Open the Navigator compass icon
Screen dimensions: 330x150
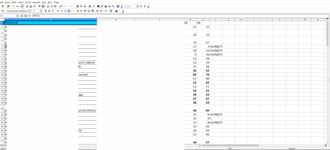point(102,6)
